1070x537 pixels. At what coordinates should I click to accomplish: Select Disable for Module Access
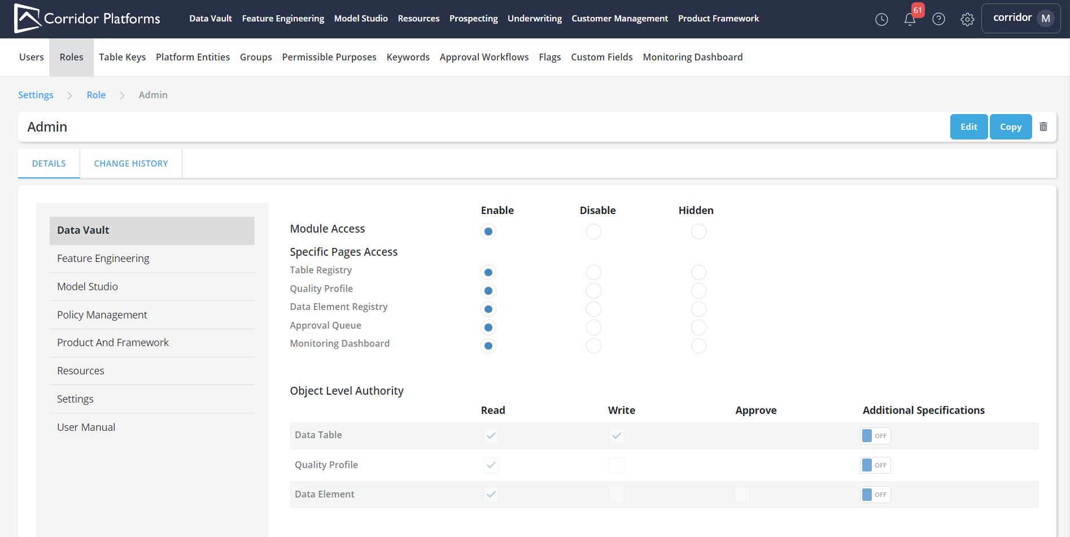tap(593, 232)
